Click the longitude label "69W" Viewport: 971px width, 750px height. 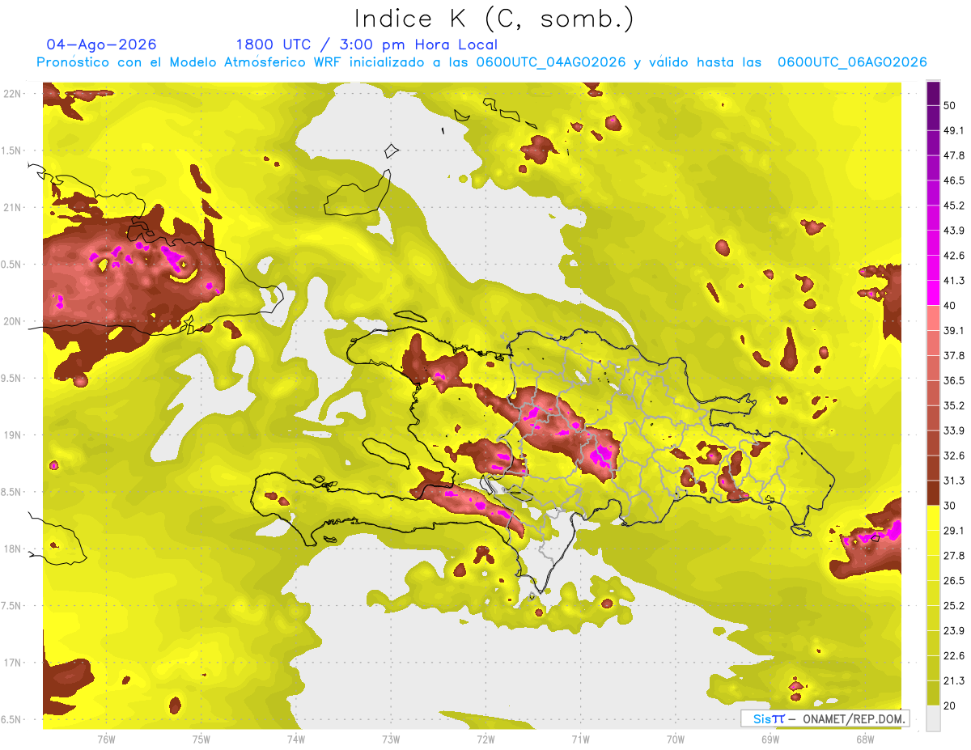click(770, 739)
